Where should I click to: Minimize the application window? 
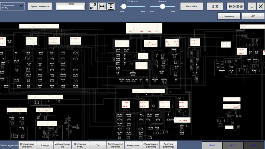[x=252, y=6]
